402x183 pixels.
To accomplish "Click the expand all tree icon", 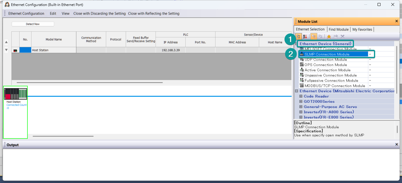I will point(314,36).
